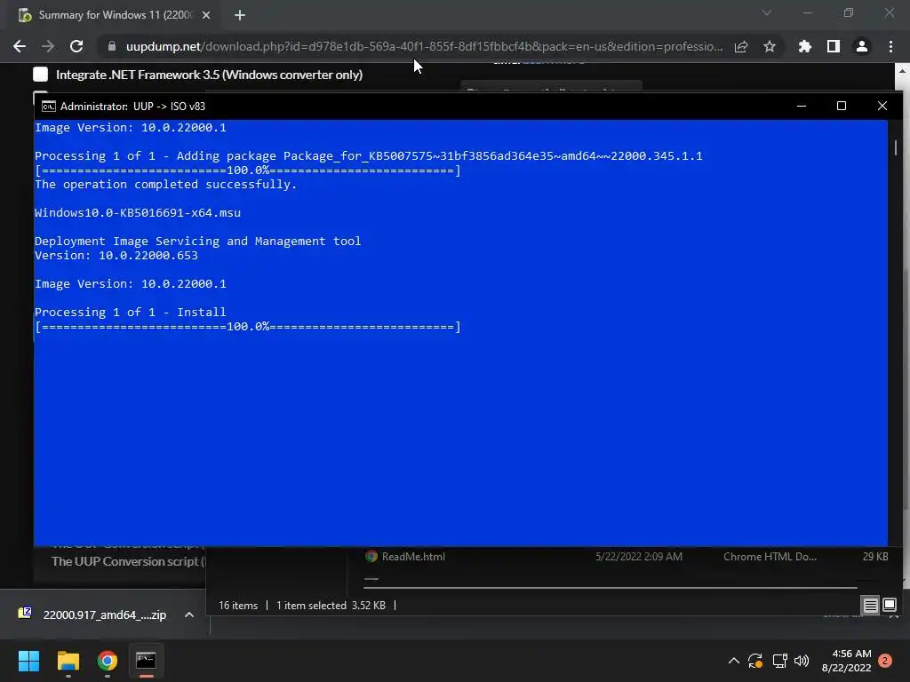Click the horizontal scrollbar in File Explorer
This screenshot has width=910, height=682.
[x=610, y=587]
